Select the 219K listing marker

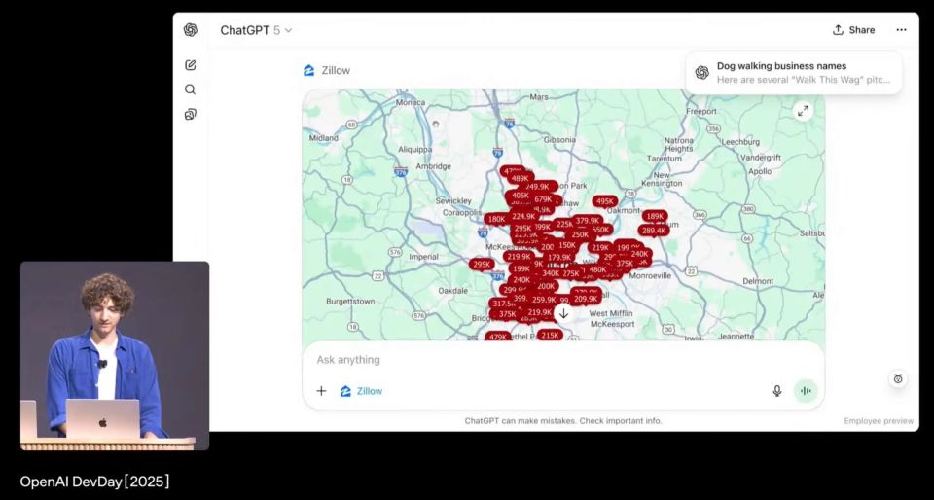pos(600,248)
